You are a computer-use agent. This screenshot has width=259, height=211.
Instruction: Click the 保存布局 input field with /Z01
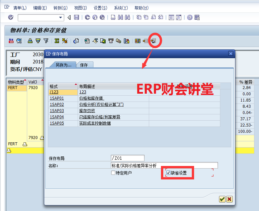tap(128, 158)
